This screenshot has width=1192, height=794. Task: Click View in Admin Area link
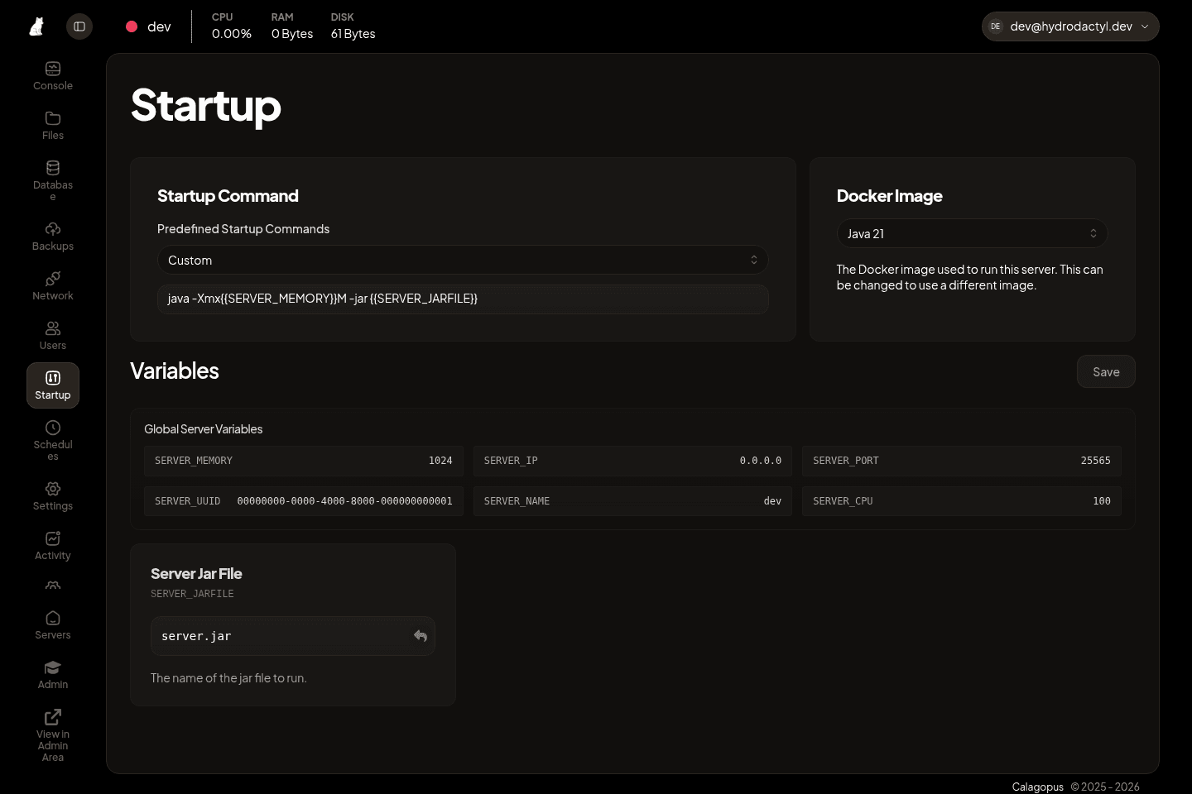[53, 735]
